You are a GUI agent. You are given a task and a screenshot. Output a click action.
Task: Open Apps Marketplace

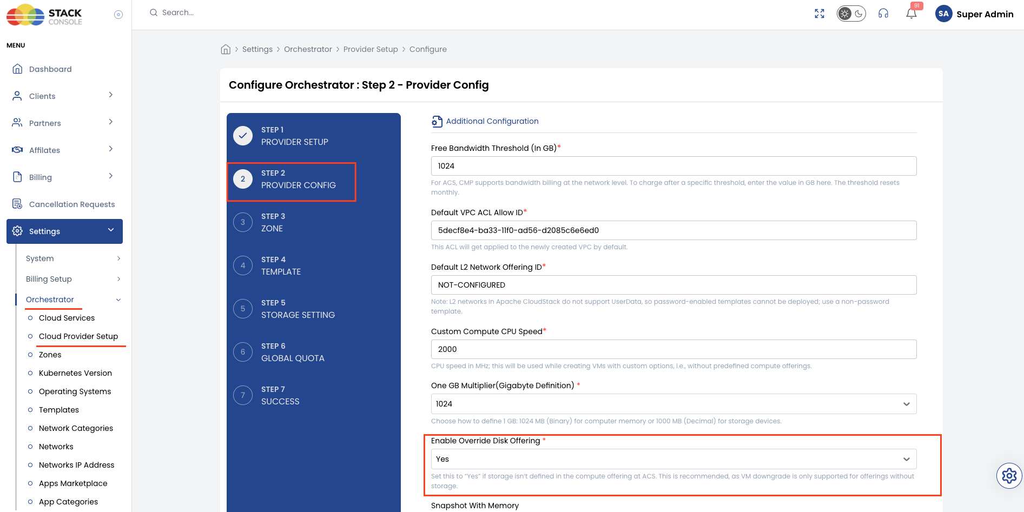tap(73, 483)
